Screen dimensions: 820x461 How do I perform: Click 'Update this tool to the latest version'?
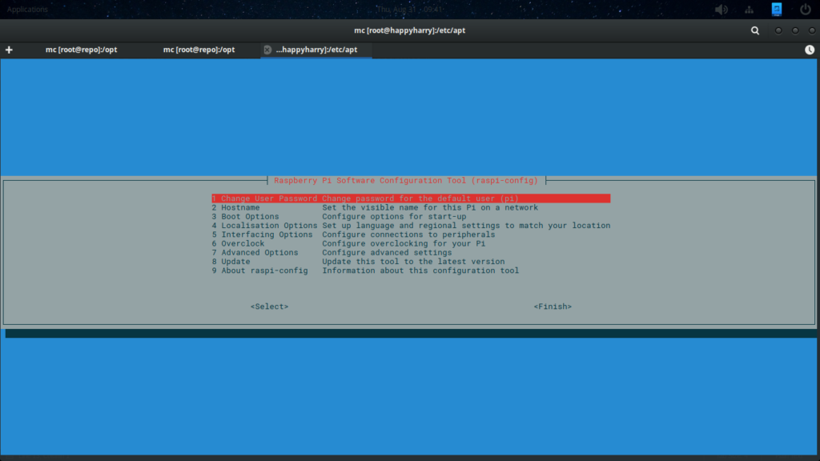coord(413,262)
